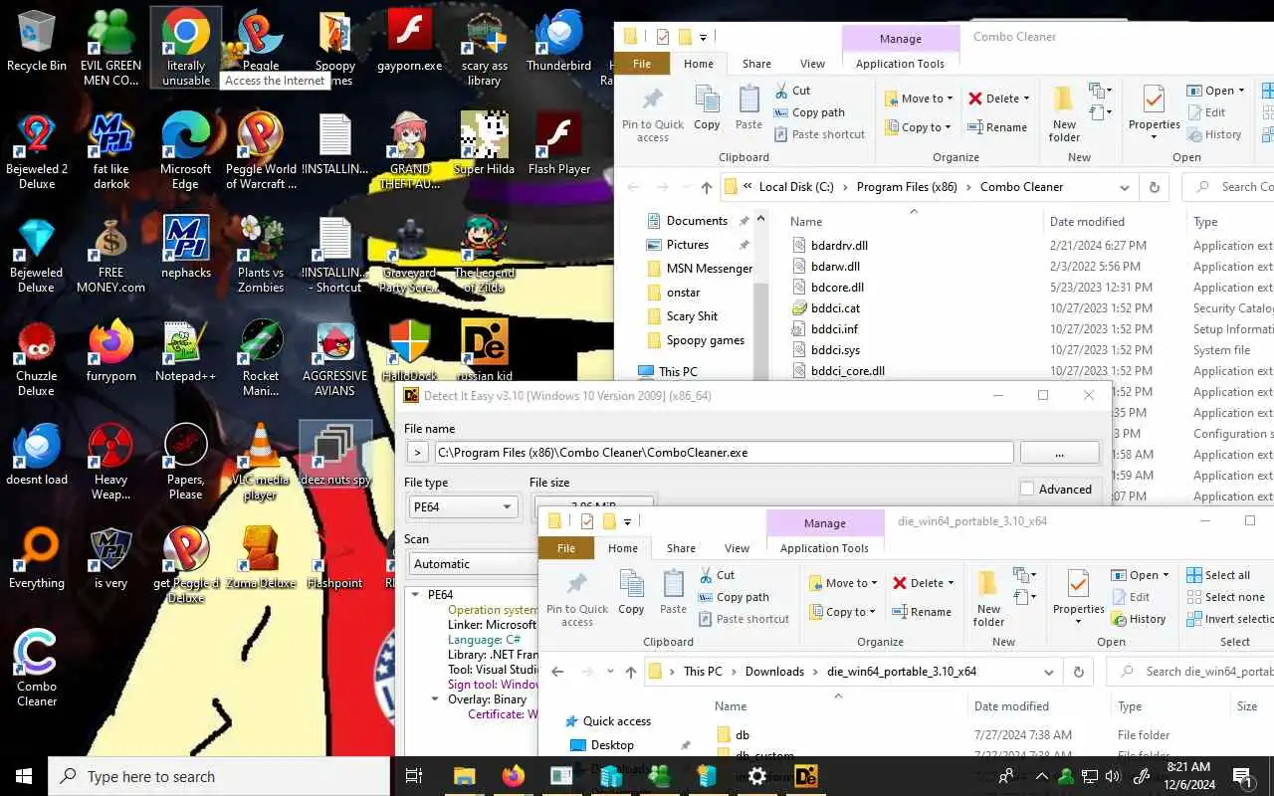This screenshot has width=1274, height=796.
Task: Select the Notepad++ desktop shortcut
Action: click(186, 351)
